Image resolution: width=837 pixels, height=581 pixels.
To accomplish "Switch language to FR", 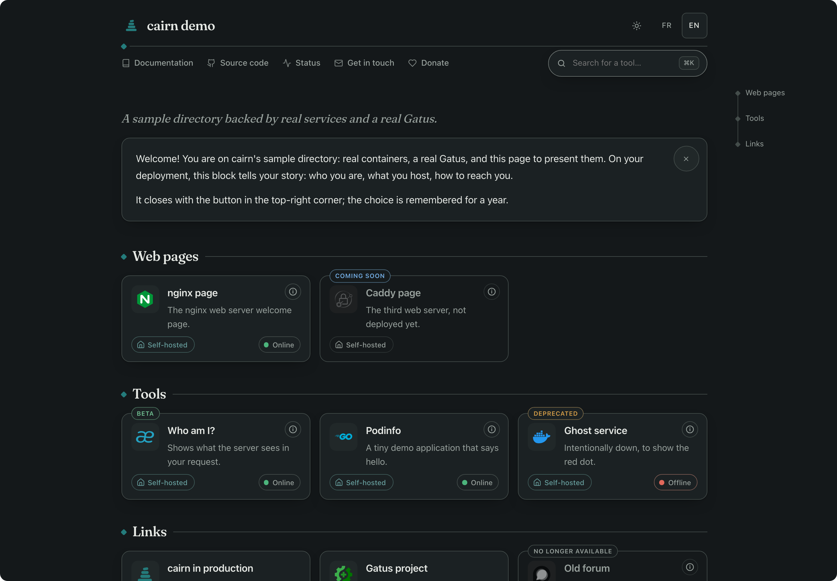I will pos(666,26).
